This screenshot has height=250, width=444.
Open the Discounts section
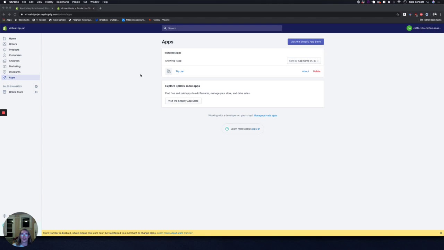click(15, 72)
